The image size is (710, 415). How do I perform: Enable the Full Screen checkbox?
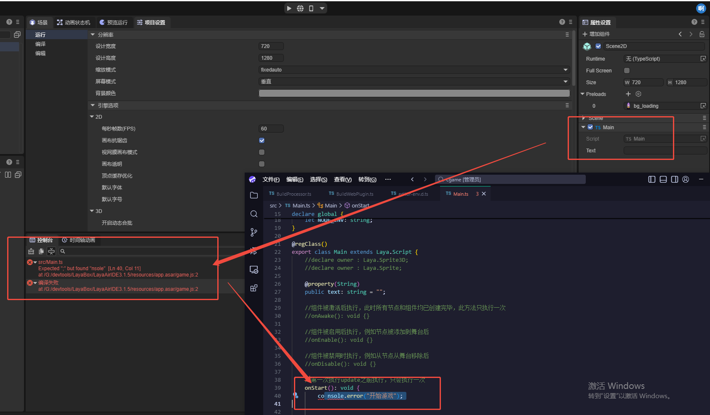pyautogui.click(x=627, y=71)
